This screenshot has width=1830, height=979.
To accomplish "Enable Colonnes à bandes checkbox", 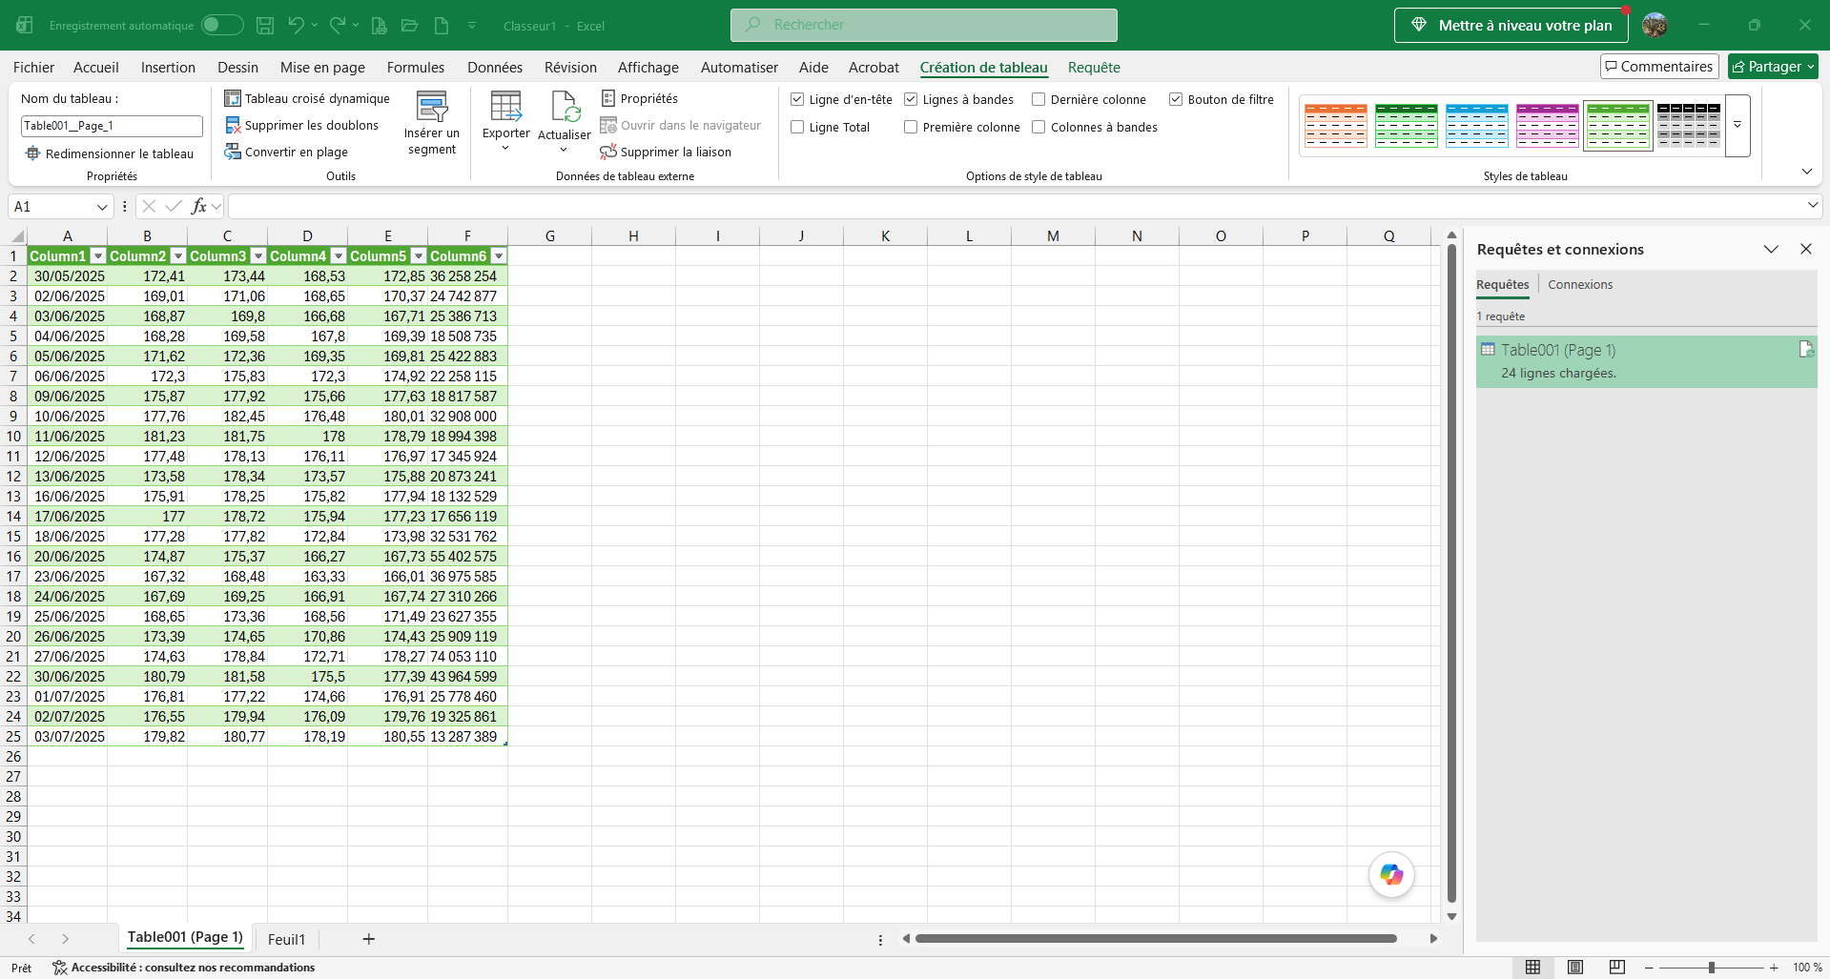I will point(1038,127).
